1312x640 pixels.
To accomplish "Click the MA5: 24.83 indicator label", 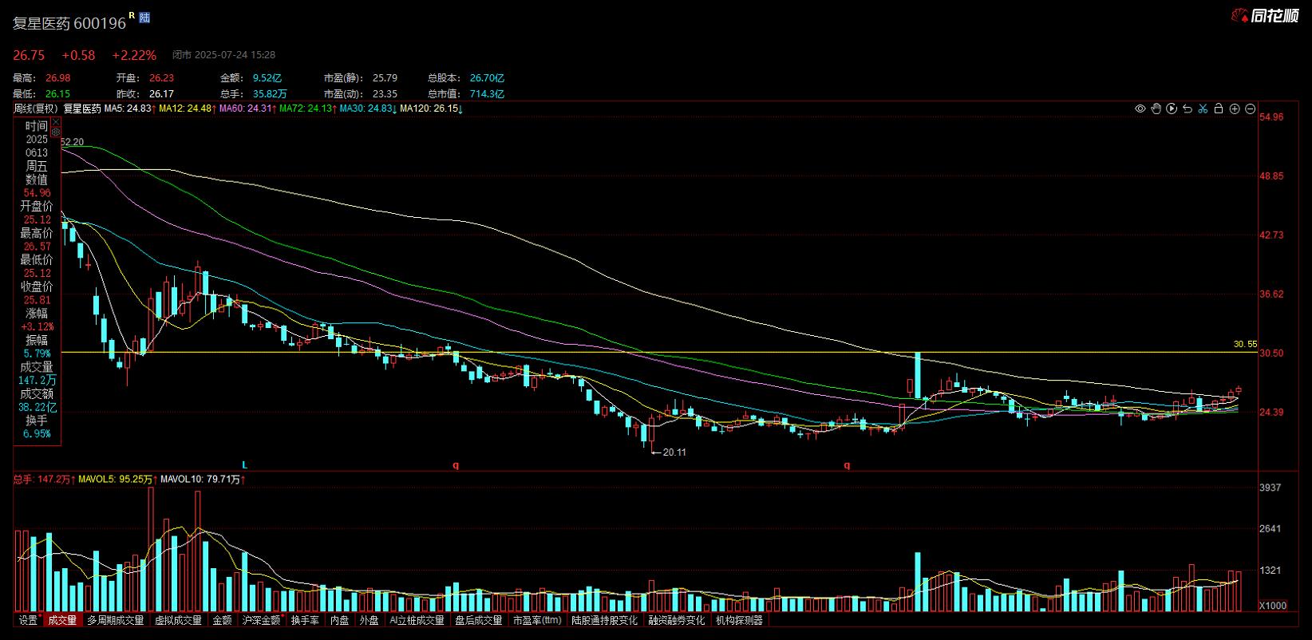I will tap(128, 109).
